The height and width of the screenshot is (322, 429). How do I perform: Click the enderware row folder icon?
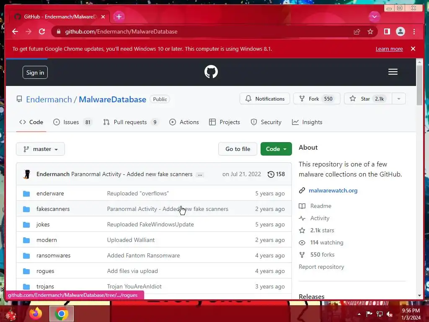click(26, 194)
